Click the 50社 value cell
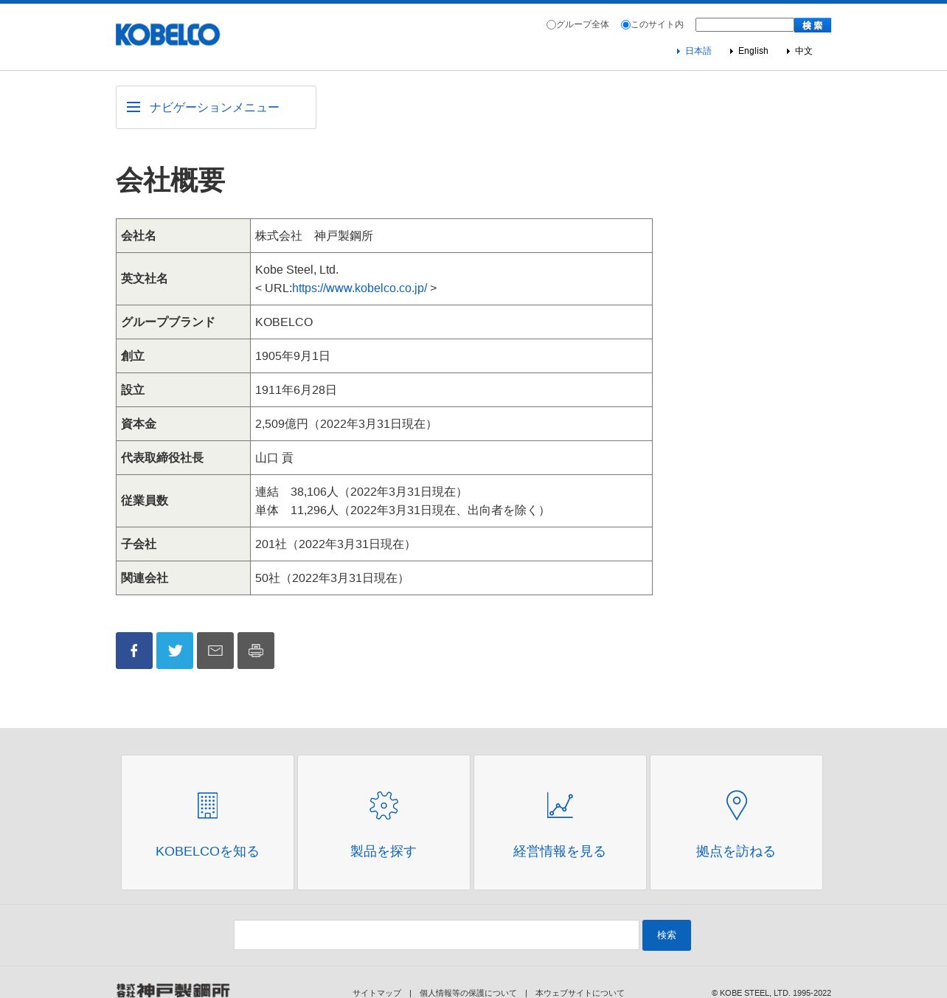947x998 pixels. pyautogui.click(x=451, y=578)
